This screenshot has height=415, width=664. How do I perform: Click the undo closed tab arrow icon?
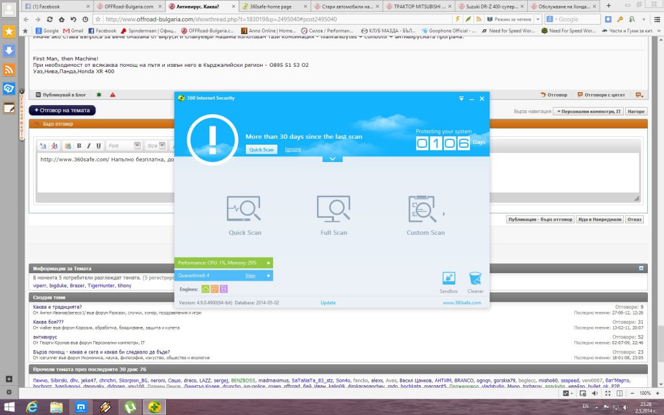coord(73,19)
